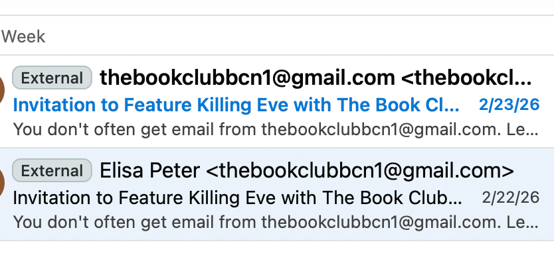
Task: Click the External tag next to Elisa Peter
Action: coord(52,171)
